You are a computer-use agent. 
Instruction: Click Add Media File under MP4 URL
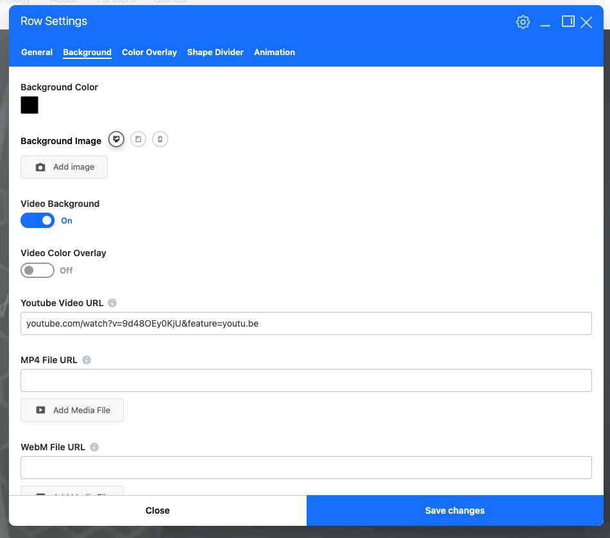click(x=72, y=411)
